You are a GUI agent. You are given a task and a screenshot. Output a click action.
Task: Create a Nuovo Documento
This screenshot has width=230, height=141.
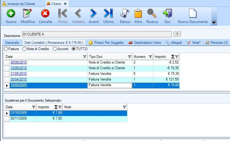tap(193, 14)
